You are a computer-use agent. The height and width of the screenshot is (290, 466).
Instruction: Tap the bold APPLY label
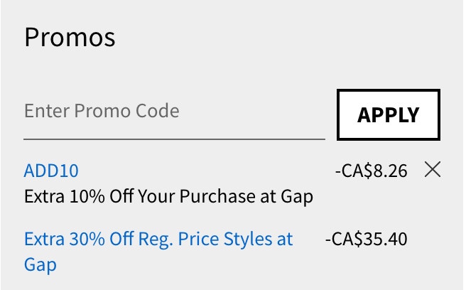(x=389, y=115)
